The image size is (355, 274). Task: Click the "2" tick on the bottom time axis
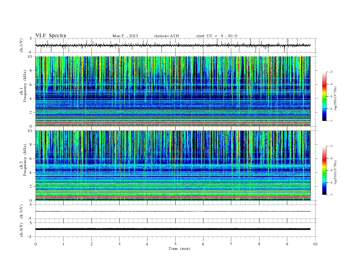click(x=91, y=244)
